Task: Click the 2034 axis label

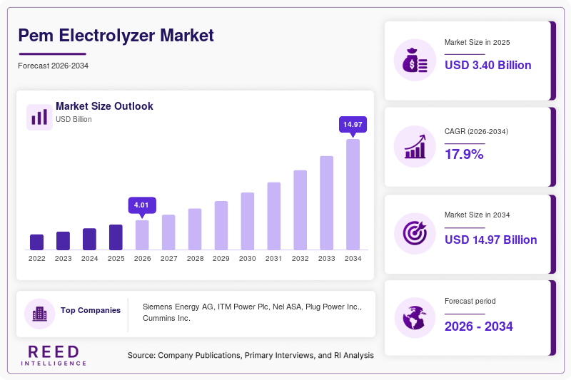Action: 353,259
